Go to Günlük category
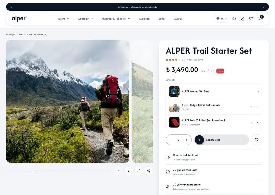This screenshot has height=195, width=275. (178, 19)
